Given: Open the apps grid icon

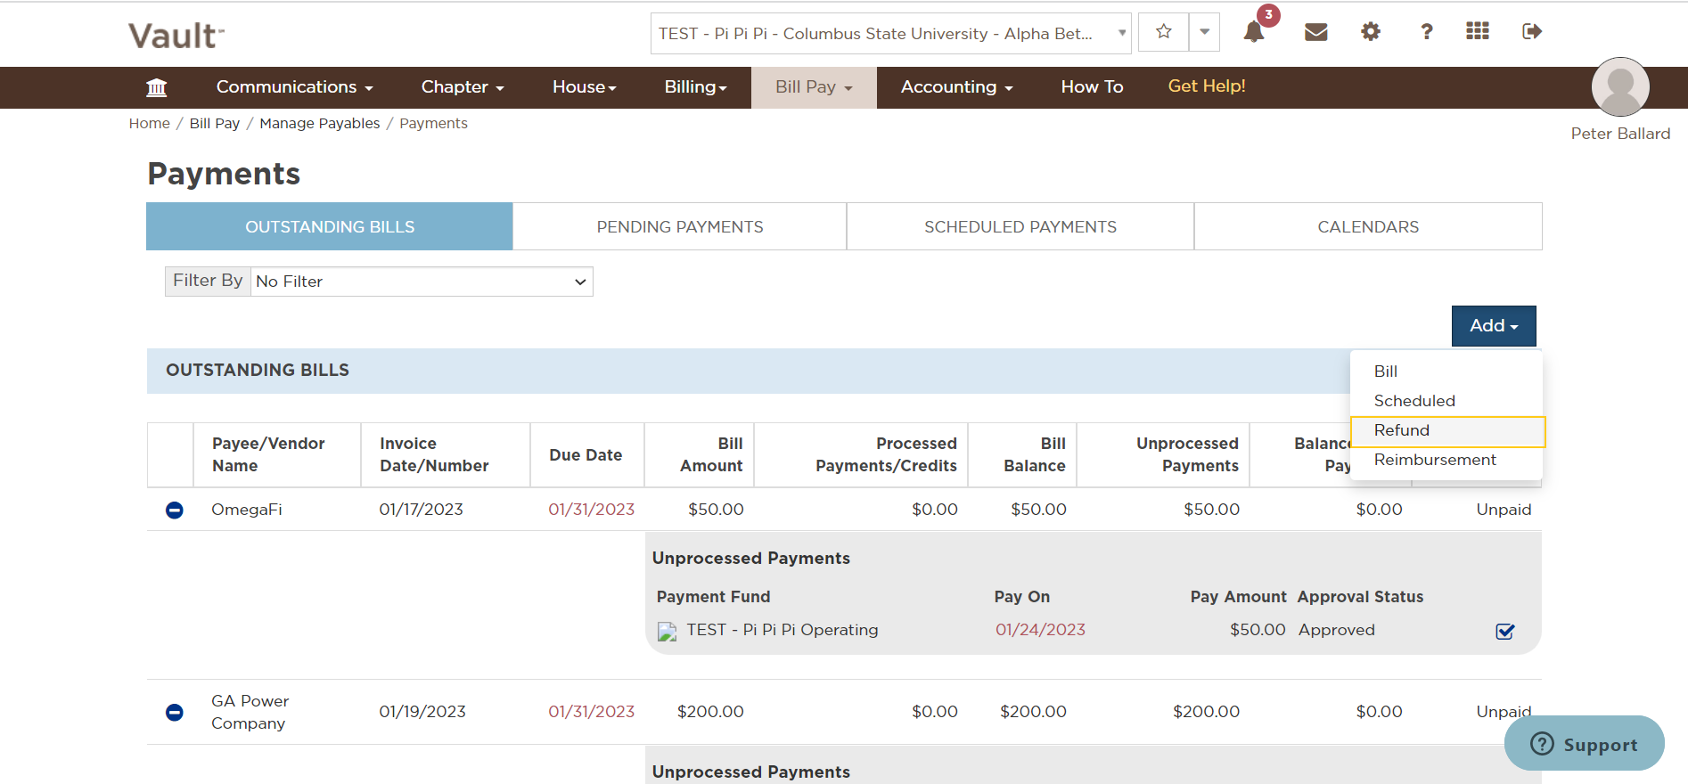Looking at the screenshot, I should 1478,31.
